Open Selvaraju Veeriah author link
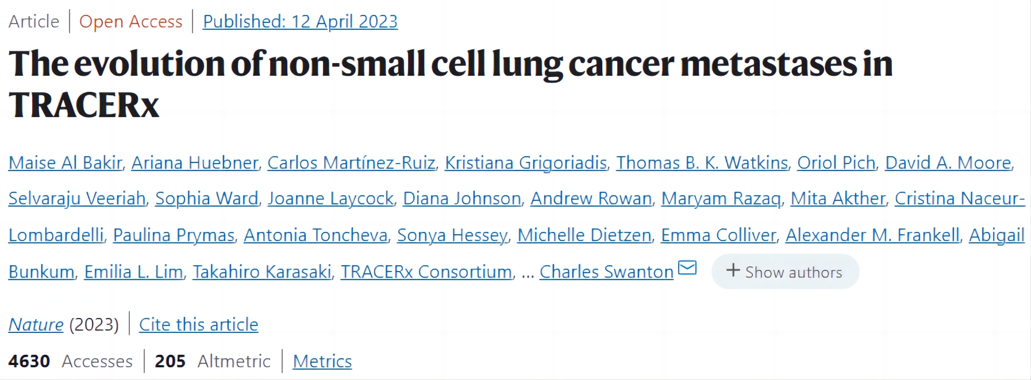The image size is (1031, 380). [x=77, y=199]
